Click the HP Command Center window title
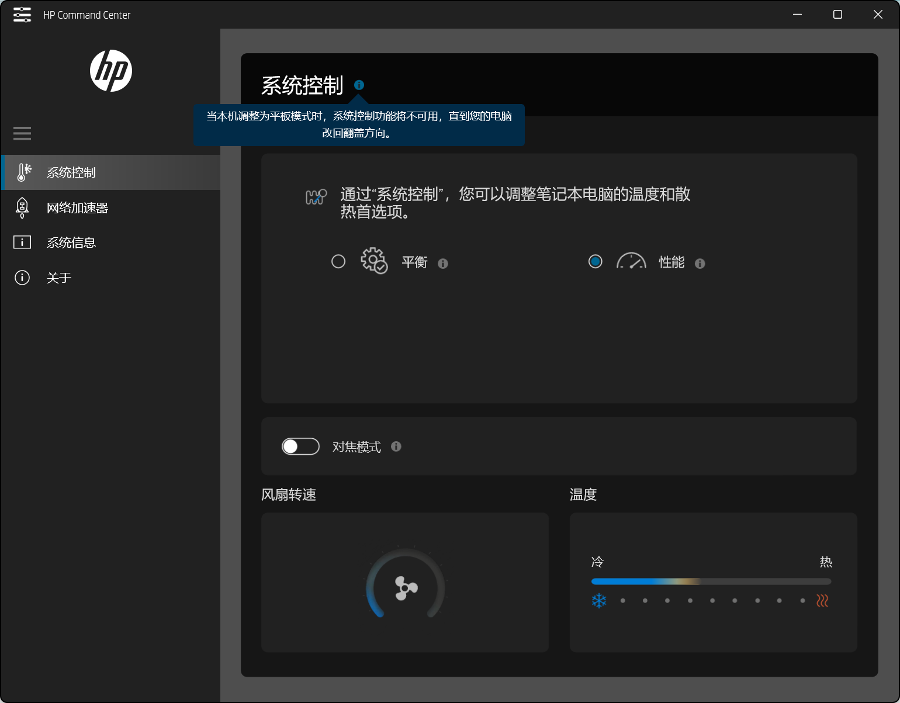 (86, 15)
